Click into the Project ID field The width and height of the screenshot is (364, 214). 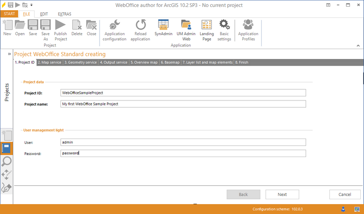183,93
